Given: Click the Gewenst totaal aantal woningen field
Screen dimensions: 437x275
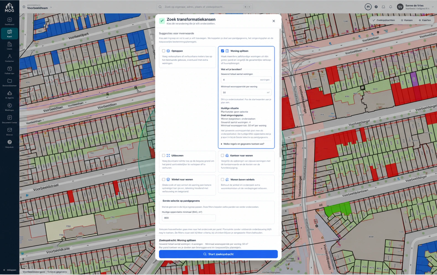Looking at the screenshot, I should 246,80.
